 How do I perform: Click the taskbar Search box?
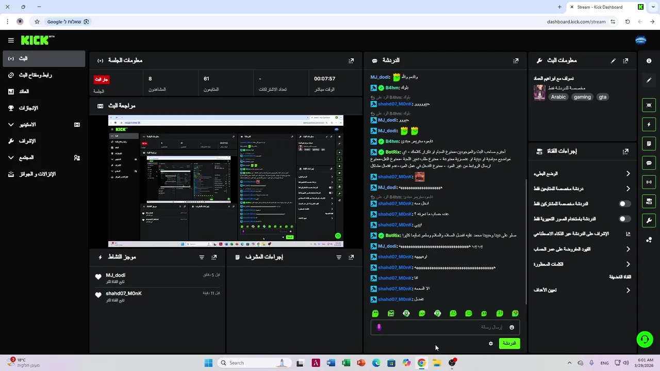coord(255,363)
